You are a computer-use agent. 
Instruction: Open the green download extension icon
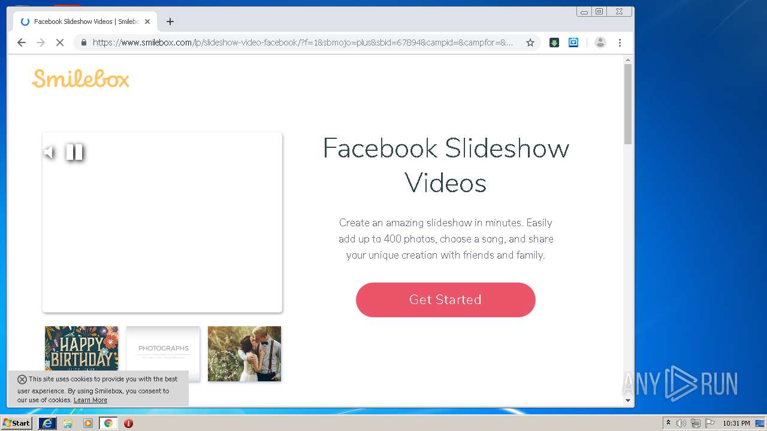[554, 43]
